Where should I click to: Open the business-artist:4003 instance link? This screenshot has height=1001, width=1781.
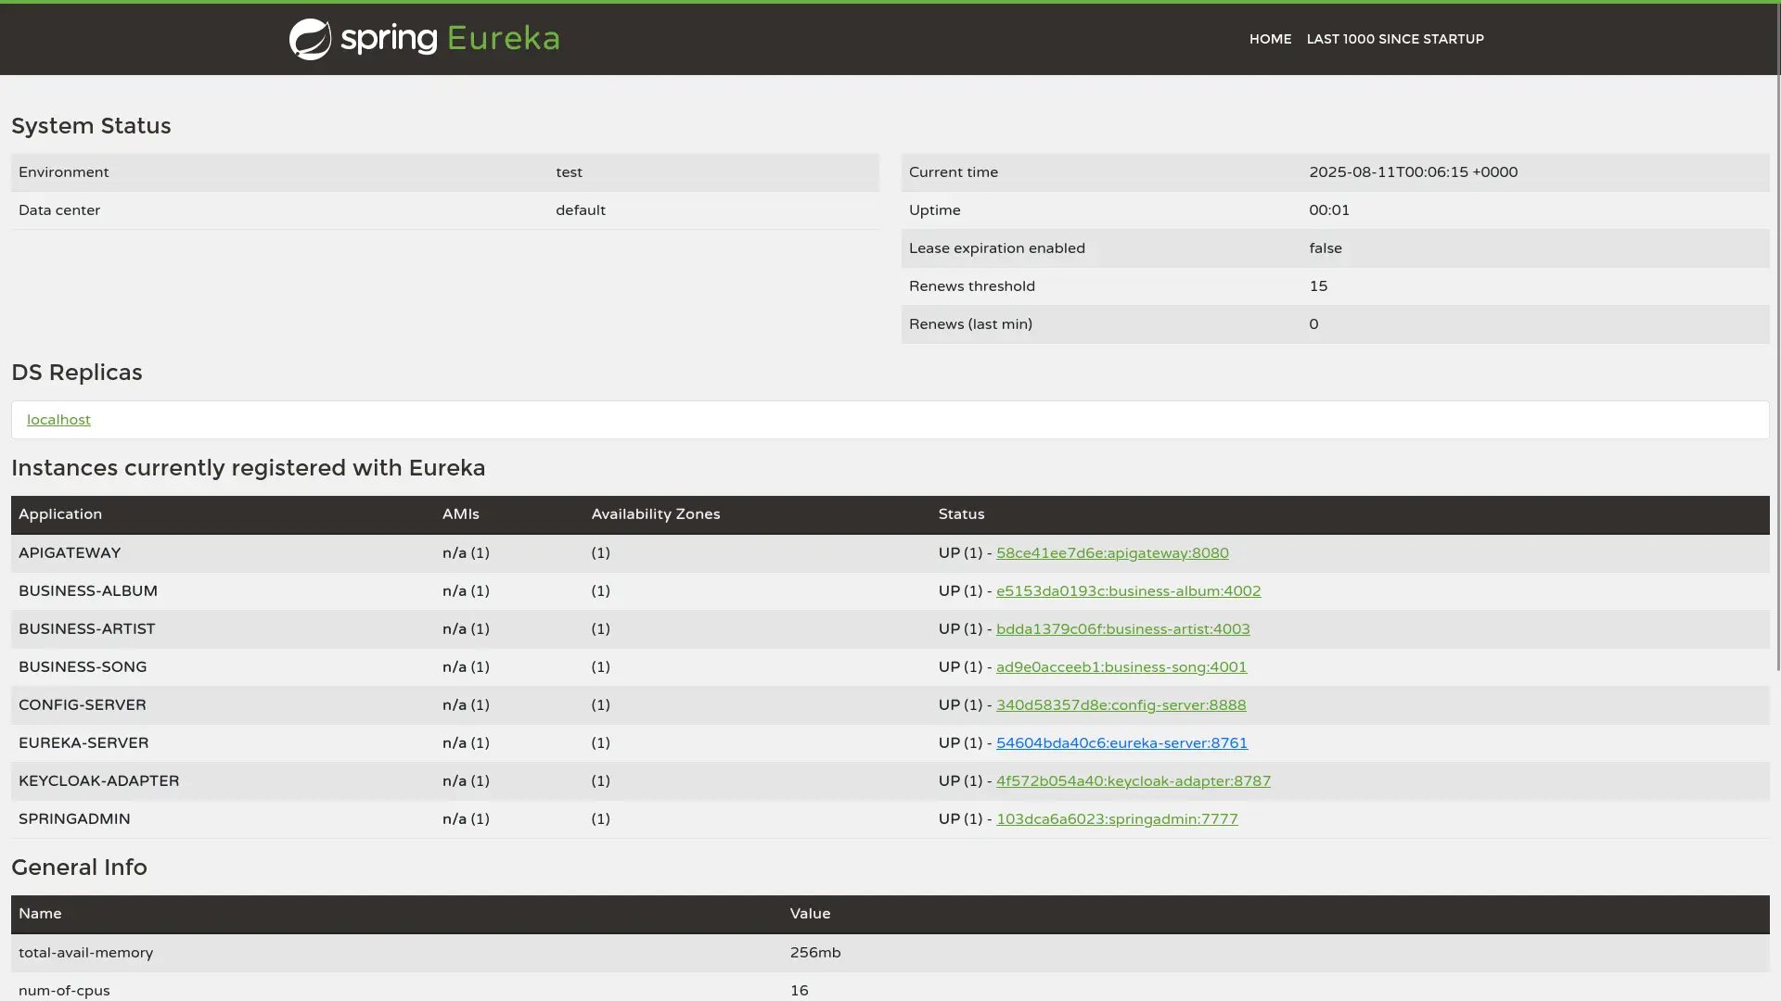pos(1122,629)
